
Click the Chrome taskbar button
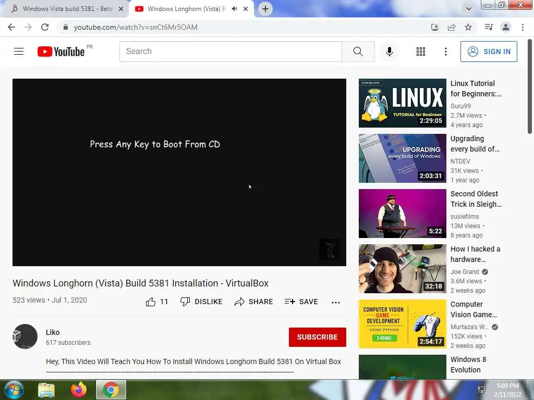click(x=111, y=390)
